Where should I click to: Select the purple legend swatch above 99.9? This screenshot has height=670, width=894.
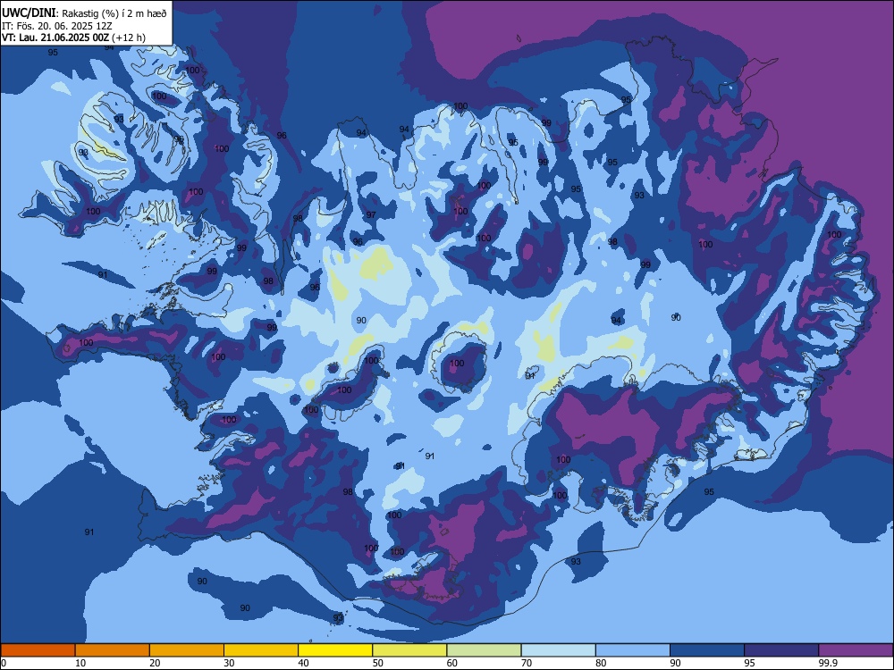(x=856, y=650)
